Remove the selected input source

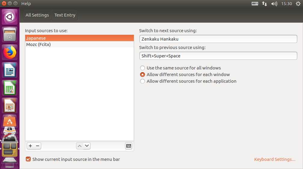point(38,146)
